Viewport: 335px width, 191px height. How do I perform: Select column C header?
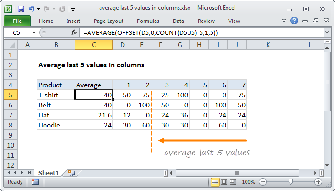(x=94, y=45)
